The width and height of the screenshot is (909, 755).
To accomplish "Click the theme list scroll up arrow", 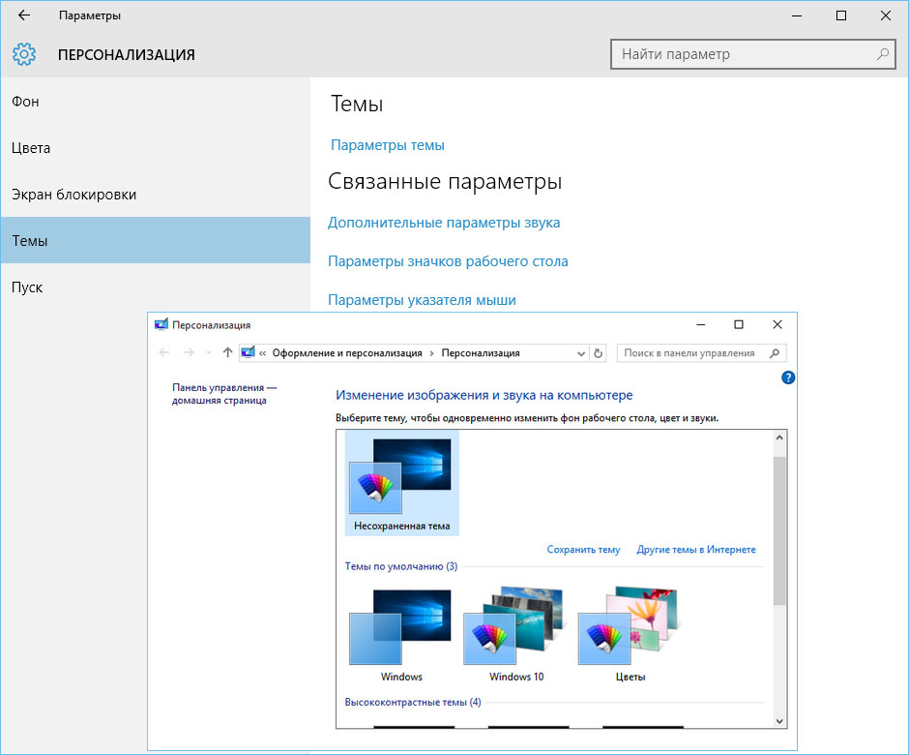I will (779, 438).
